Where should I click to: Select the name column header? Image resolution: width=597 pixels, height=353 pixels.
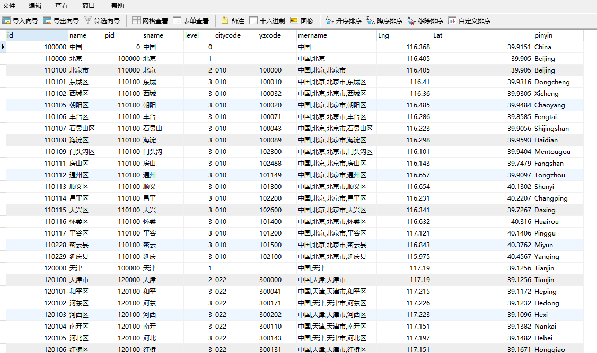(86, 35)
